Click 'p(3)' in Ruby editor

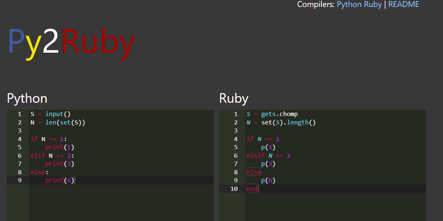pos(268,164)
